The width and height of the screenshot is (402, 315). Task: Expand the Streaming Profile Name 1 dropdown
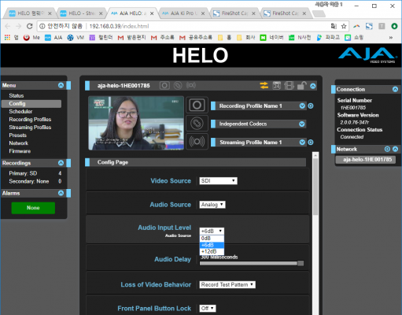point(302,143)
